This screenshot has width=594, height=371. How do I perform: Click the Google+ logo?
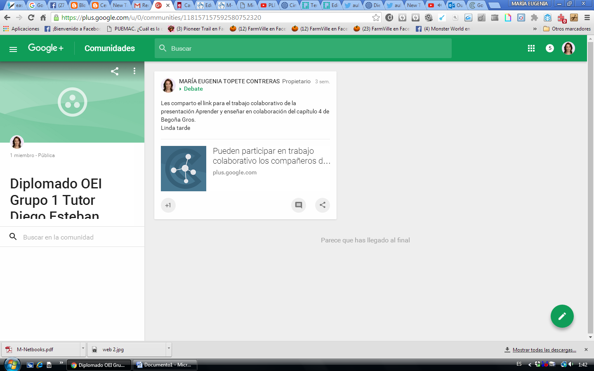[x=46, y=48]
